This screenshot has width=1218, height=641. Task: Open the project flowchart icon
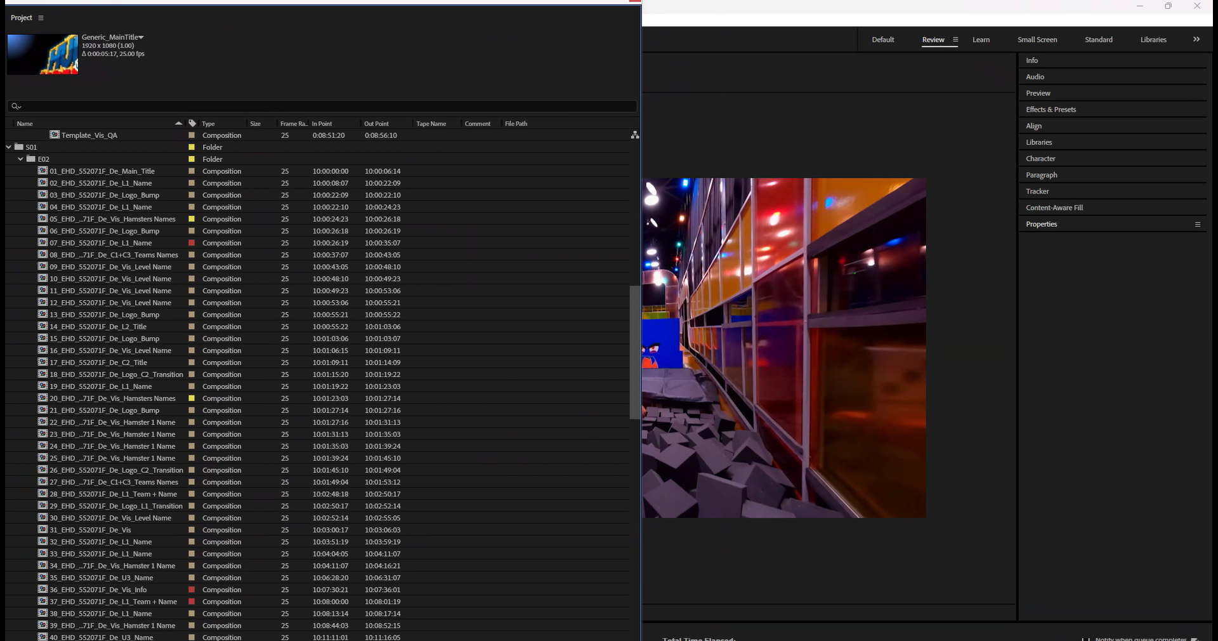[x=634, y=135]
